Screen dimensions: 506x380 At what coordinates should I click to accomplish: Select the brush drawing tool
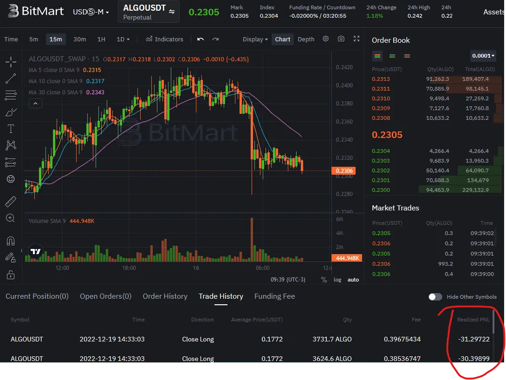tap(11, 112)
